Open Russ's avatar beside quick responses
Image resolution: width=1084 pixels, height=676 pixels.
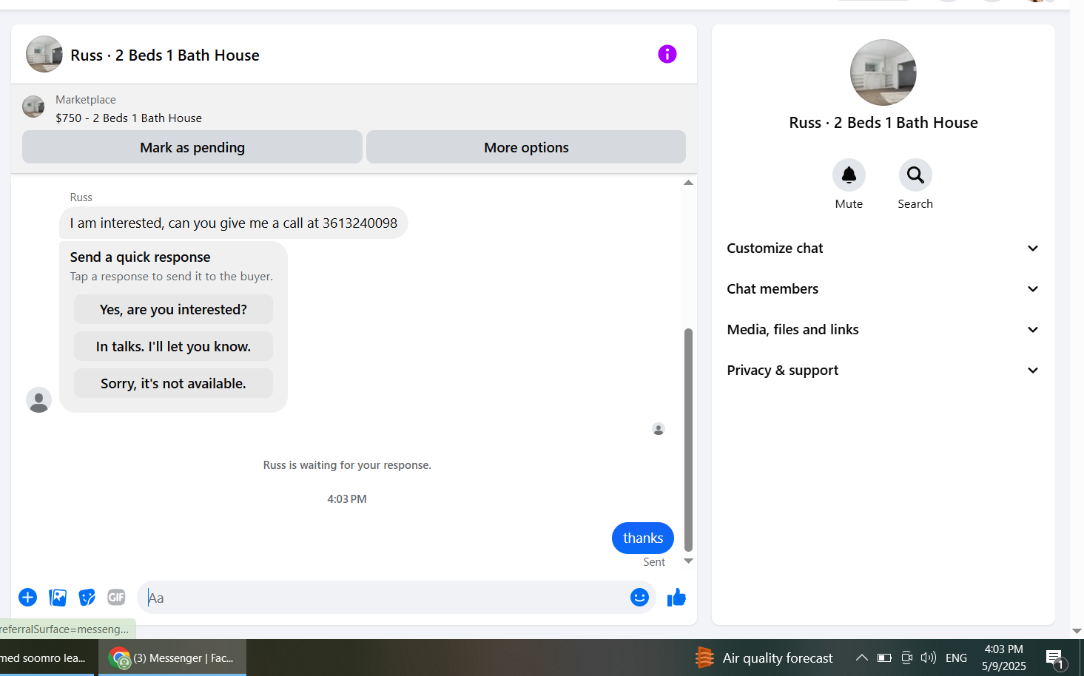(38, 399)
